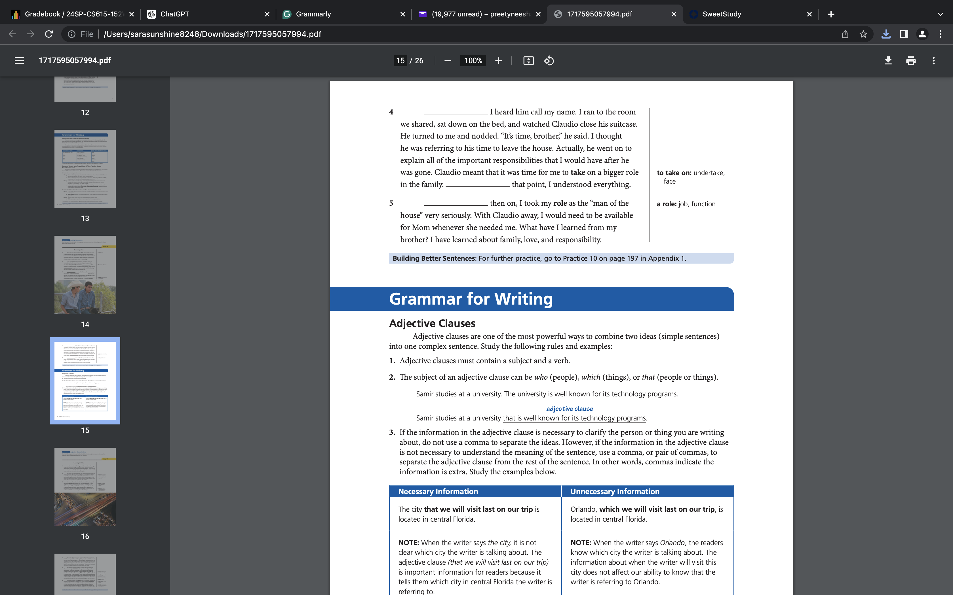Screen dimensions: 953x595
Task: Select page 15 thumbnail
Action: 85,381
